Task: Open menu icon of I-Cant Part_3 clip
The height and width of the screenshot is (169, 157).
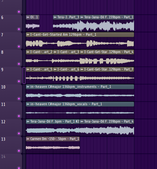Action: pyautogui.click(x=55, y=52)
